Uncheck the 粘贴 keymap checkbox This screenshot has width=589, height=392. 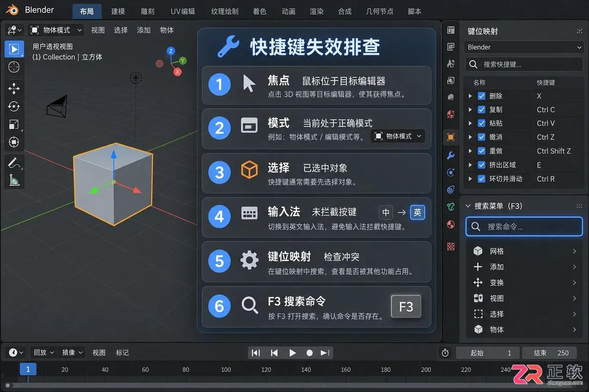pos(481,124)
